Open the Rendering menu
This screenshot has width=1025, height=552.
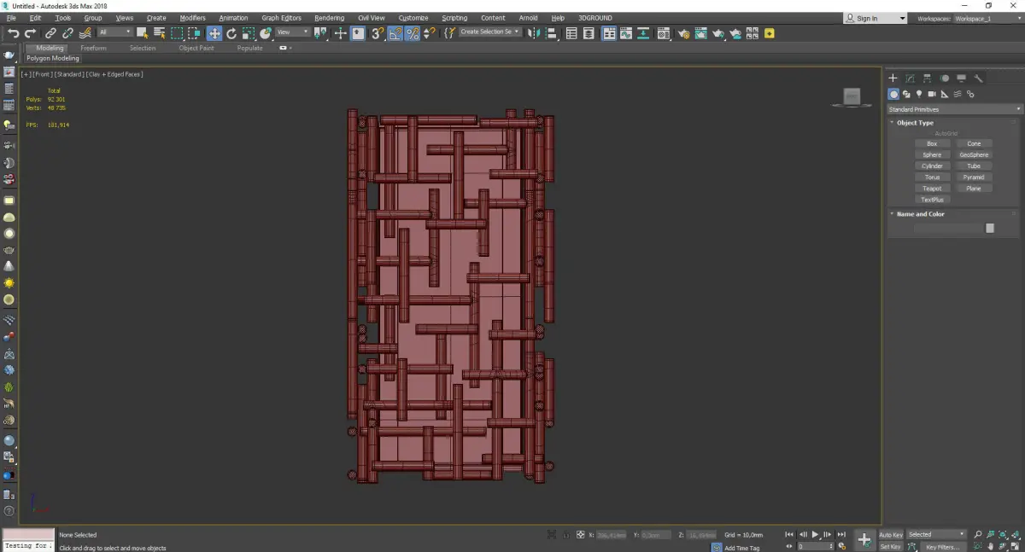pos(329,18)
